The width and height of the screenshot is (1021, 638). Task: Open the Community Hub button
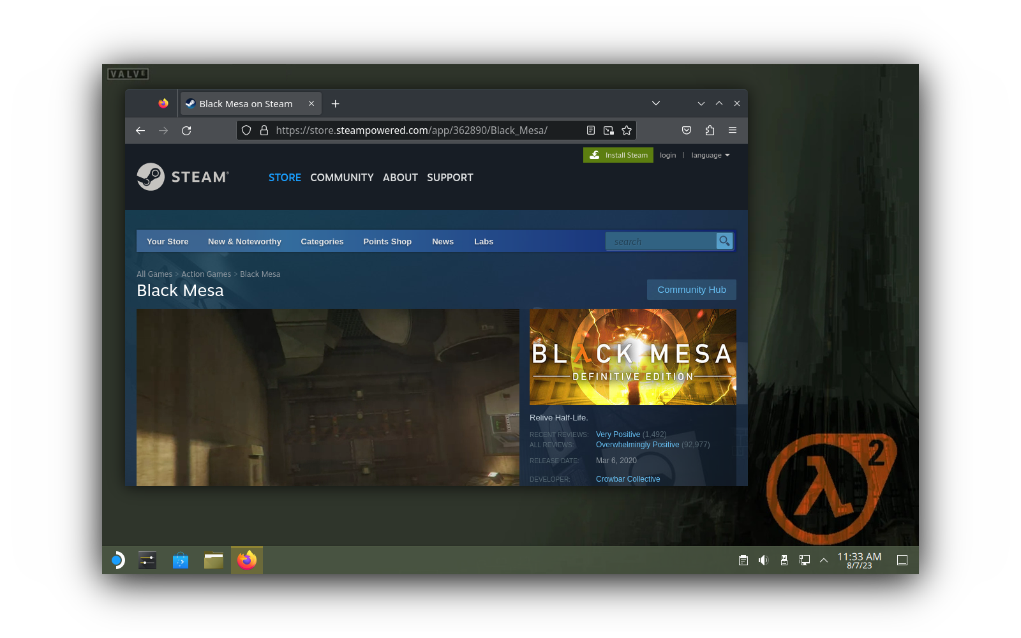[691, 290]
